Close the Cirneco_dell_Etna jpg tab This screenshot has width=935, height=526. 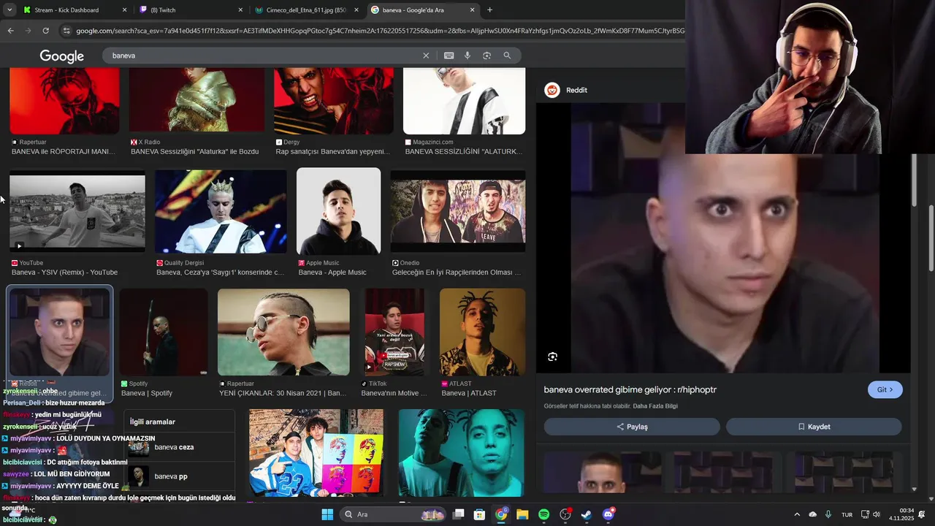point(356,10)
